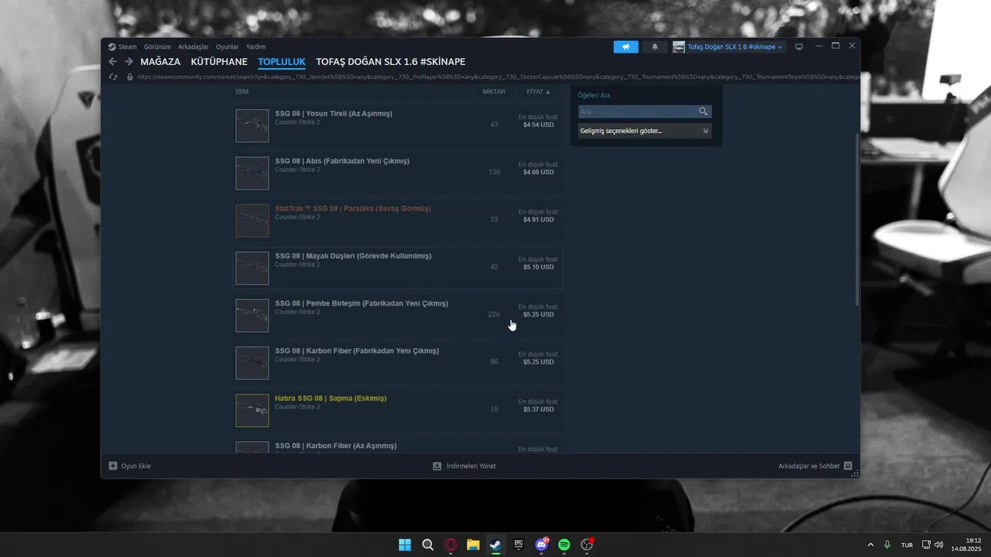Screen dimensions: 991x557
Task: Go back with the left arrow
Action: (x=112, y=62)
